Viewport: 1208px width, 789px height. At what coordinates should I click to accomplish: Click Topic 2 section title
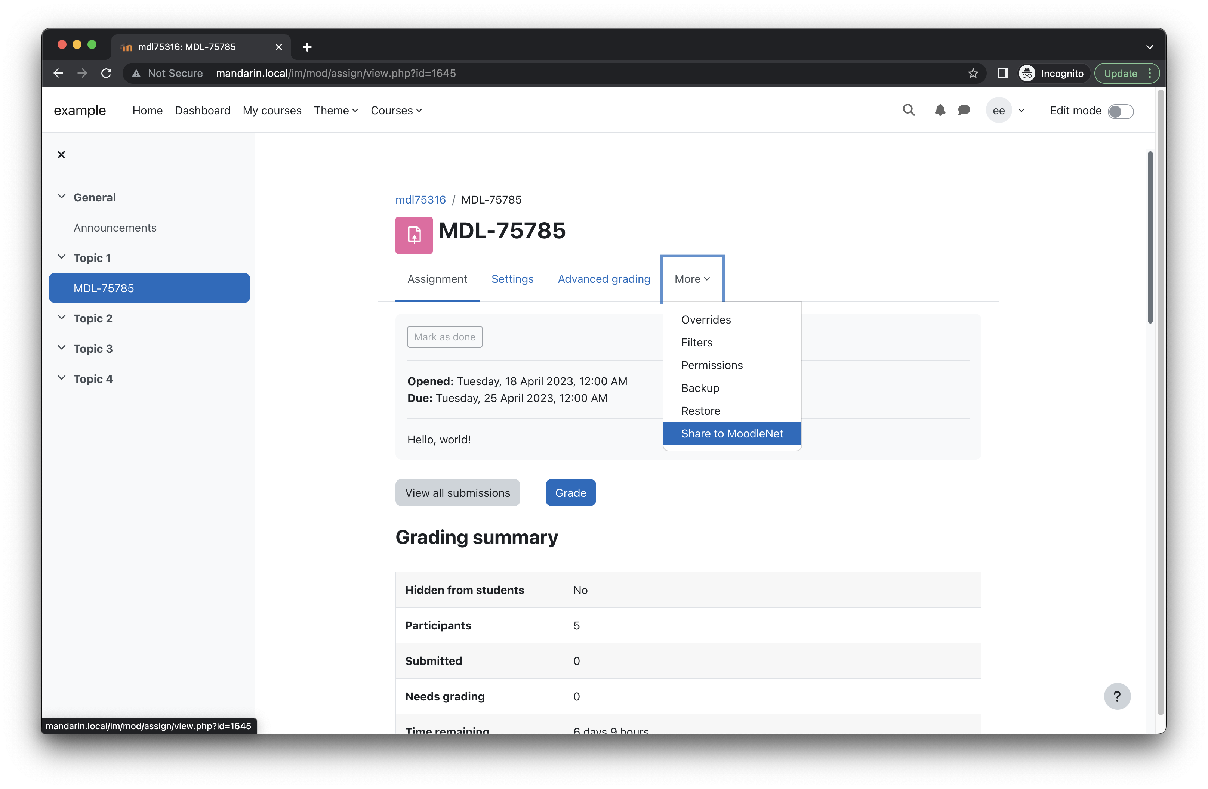point(93,319)
